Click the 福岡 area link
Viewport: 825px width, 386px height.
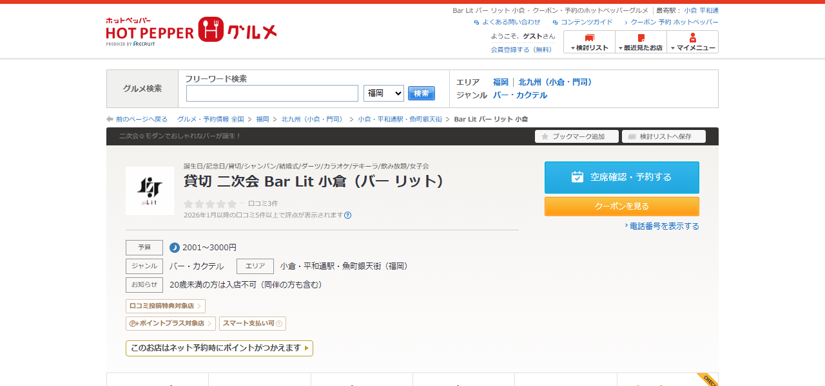[501, 82]
